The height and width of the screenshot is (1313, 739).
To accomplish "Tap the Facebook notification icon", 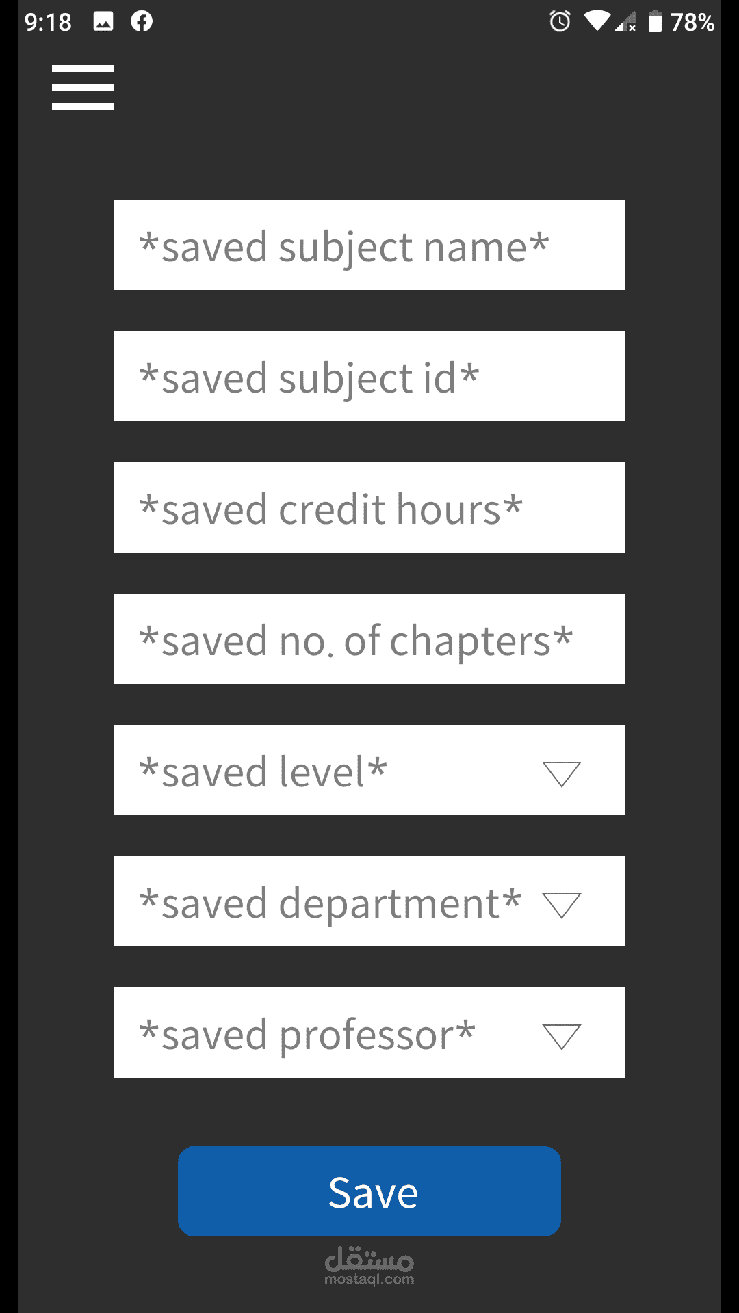I will coord(142,22).
